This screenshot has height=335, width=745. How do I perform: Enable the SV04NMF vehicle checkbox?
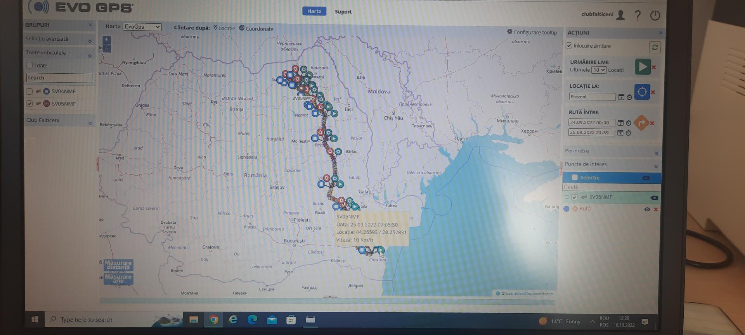(29, 92)
